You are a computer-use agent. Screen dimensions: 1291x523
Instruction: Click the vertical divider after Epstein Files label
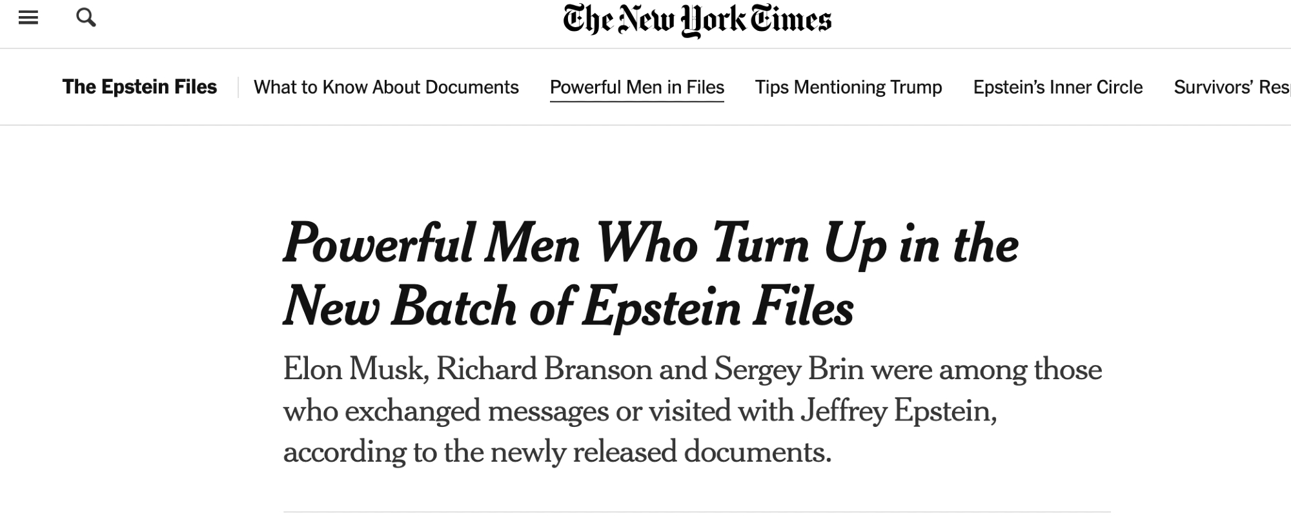pyautogui.click(x=238, y=87)
